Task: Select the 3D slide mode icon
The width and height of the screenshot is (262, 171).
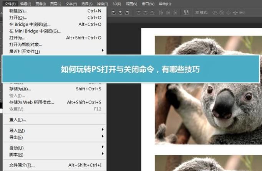Action: pyautogui.click(x=235, y=13)
